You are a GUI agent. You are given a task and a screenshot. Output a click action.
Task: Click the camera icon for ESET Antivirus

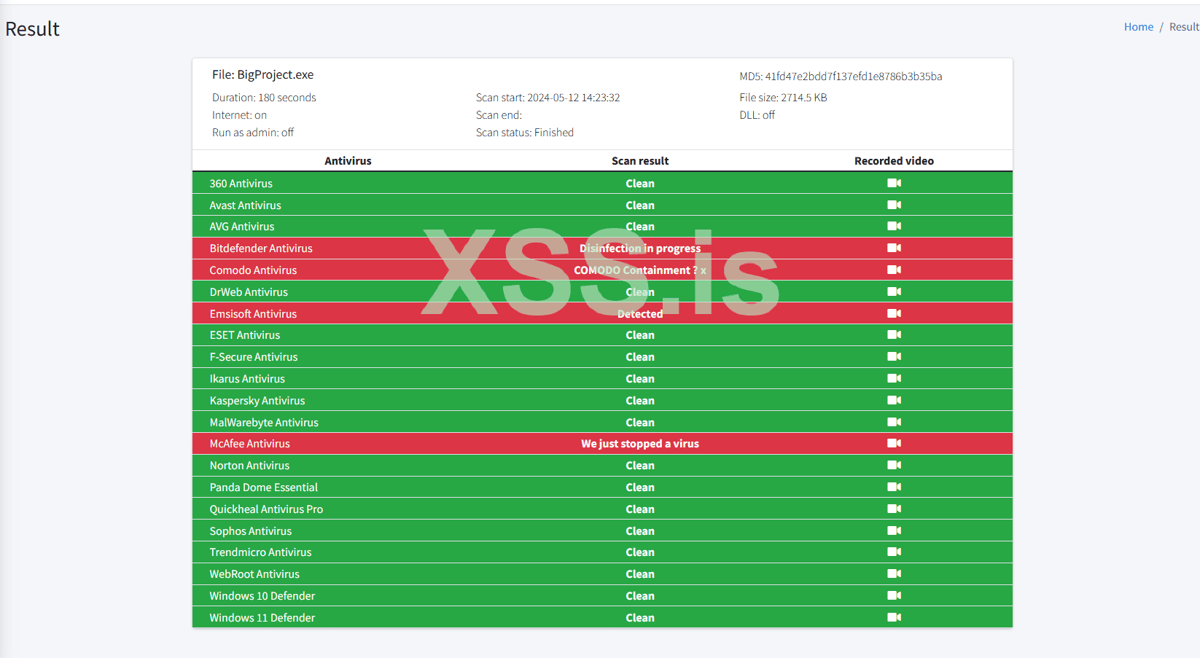click(894, 334)
